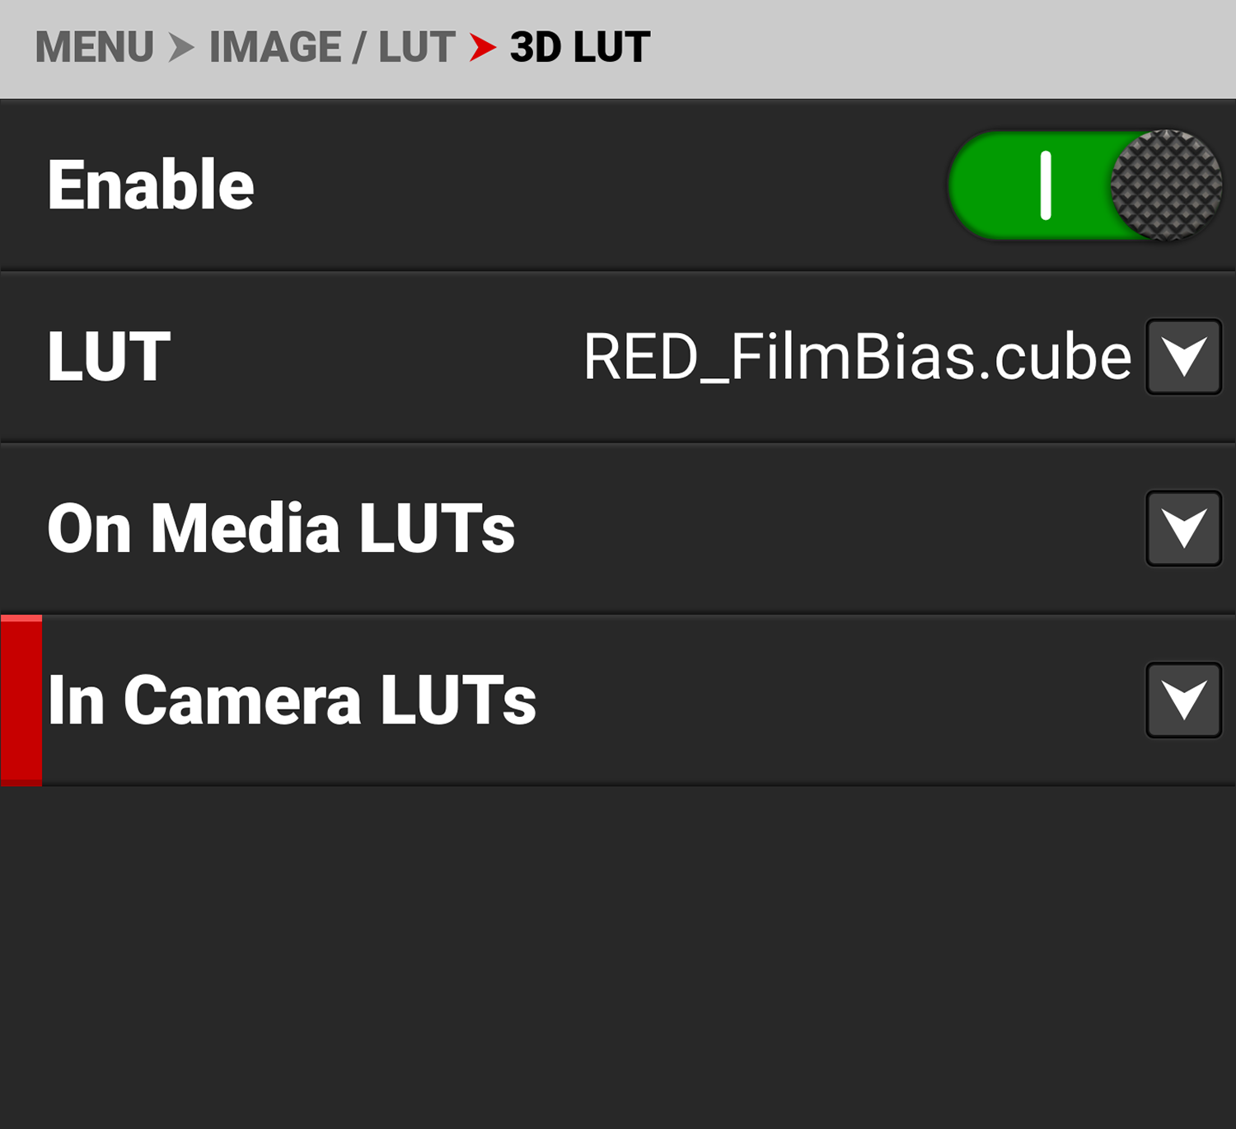
Task: Click the empty space in the LUT row
Action: coord(371,357)
